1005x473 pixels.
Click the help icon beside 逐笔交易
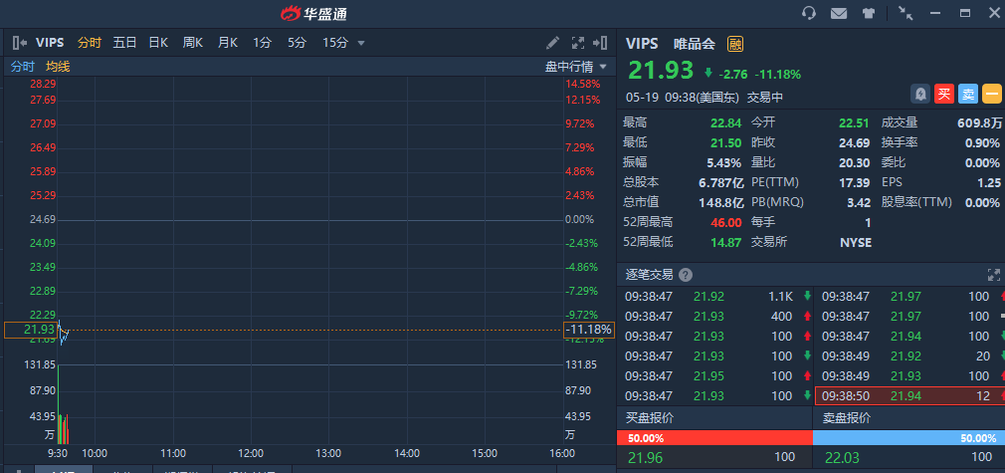pyautogui.click(x=686, y=275)
